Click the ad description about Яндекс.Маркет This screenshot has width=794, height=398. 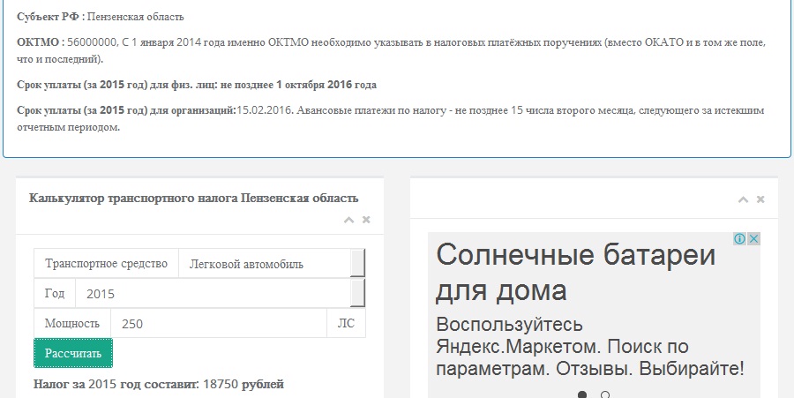coord(590,346)
